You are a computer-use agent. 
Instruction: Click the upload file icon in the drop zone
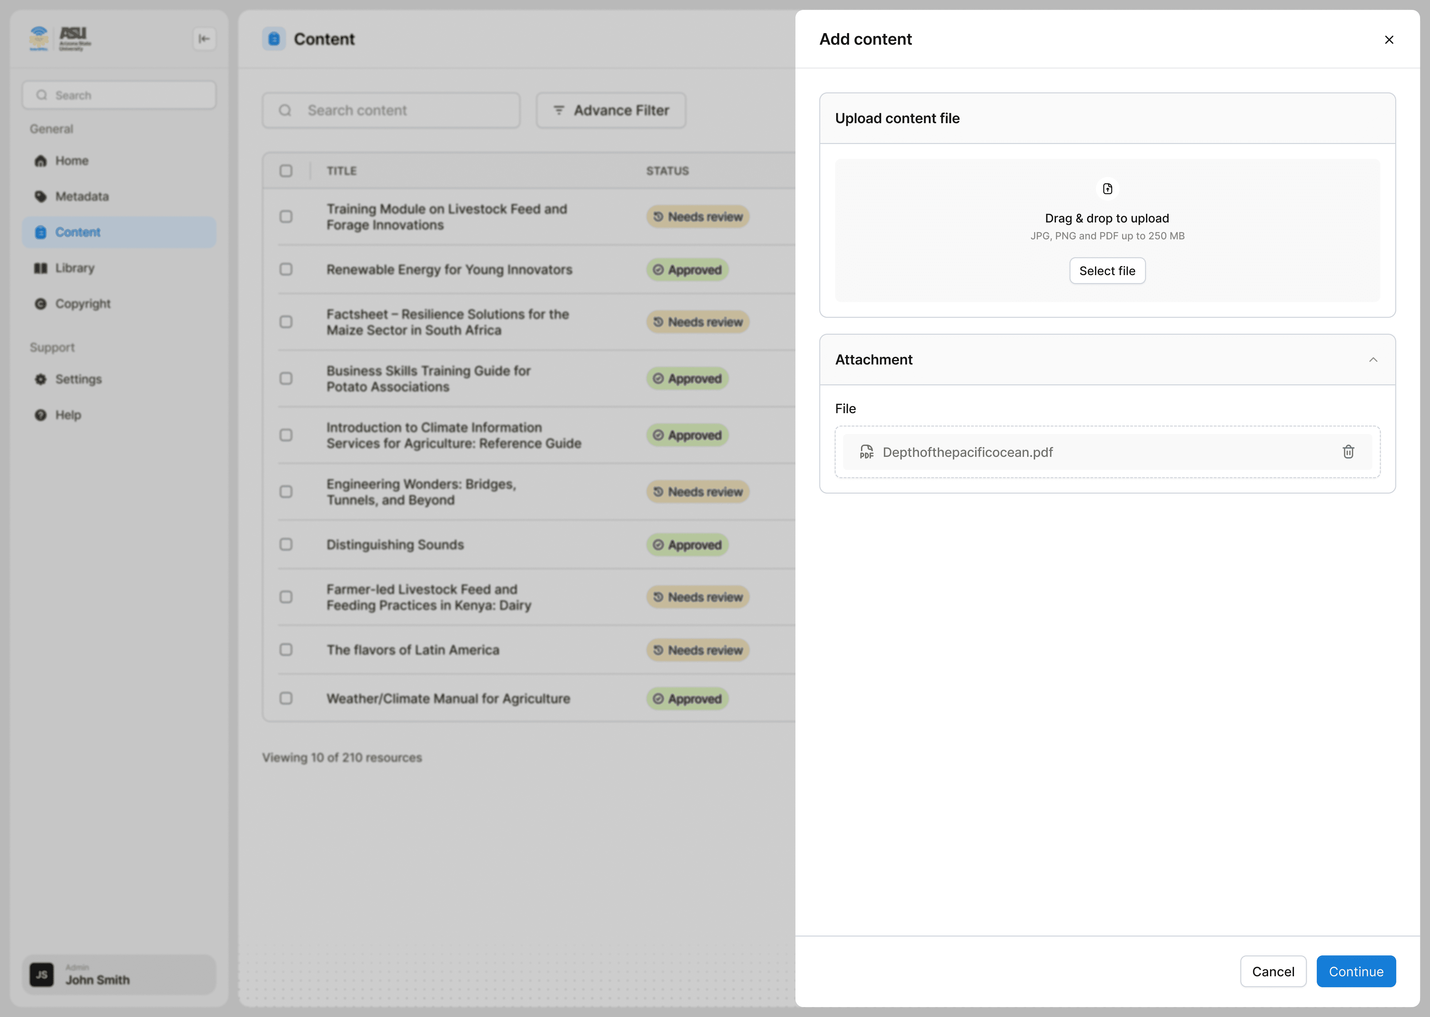[x=1107, y=188]
